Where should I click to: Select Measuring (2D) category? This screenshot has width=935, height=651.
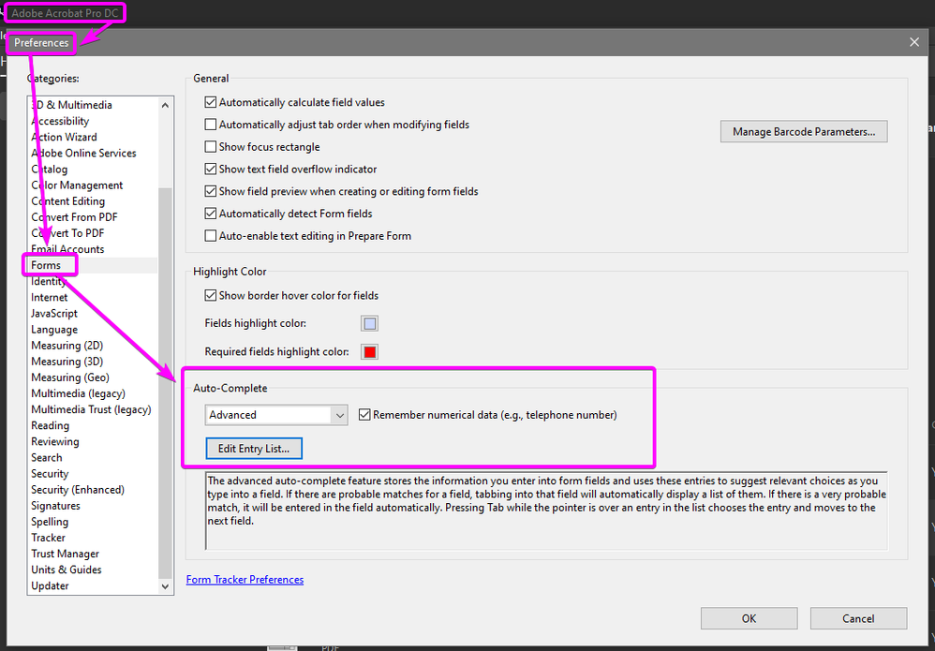point(67,346)
